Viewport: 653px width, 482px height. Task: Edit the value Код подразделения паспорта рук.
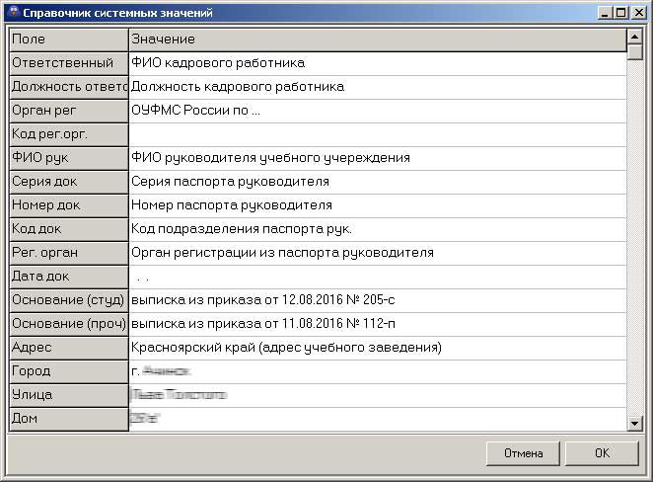click(378, 230)
